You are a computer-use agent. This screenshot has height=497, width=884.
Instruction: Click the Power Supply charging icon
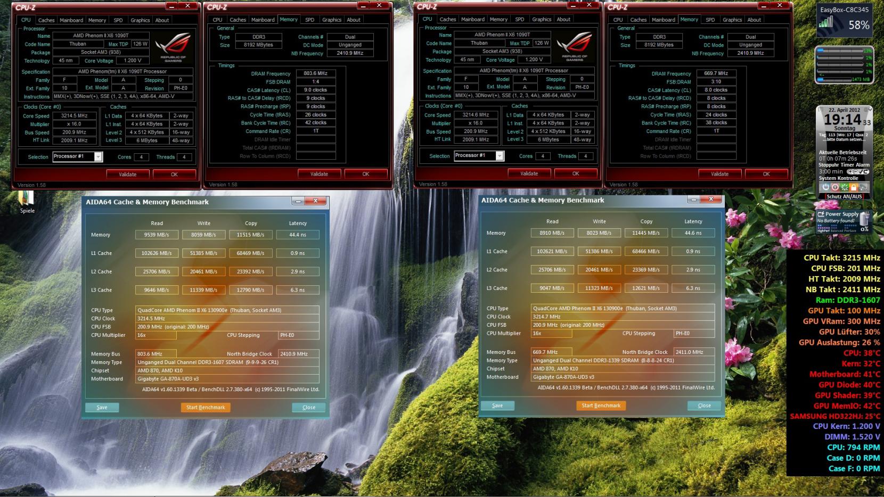coord(821,214)
